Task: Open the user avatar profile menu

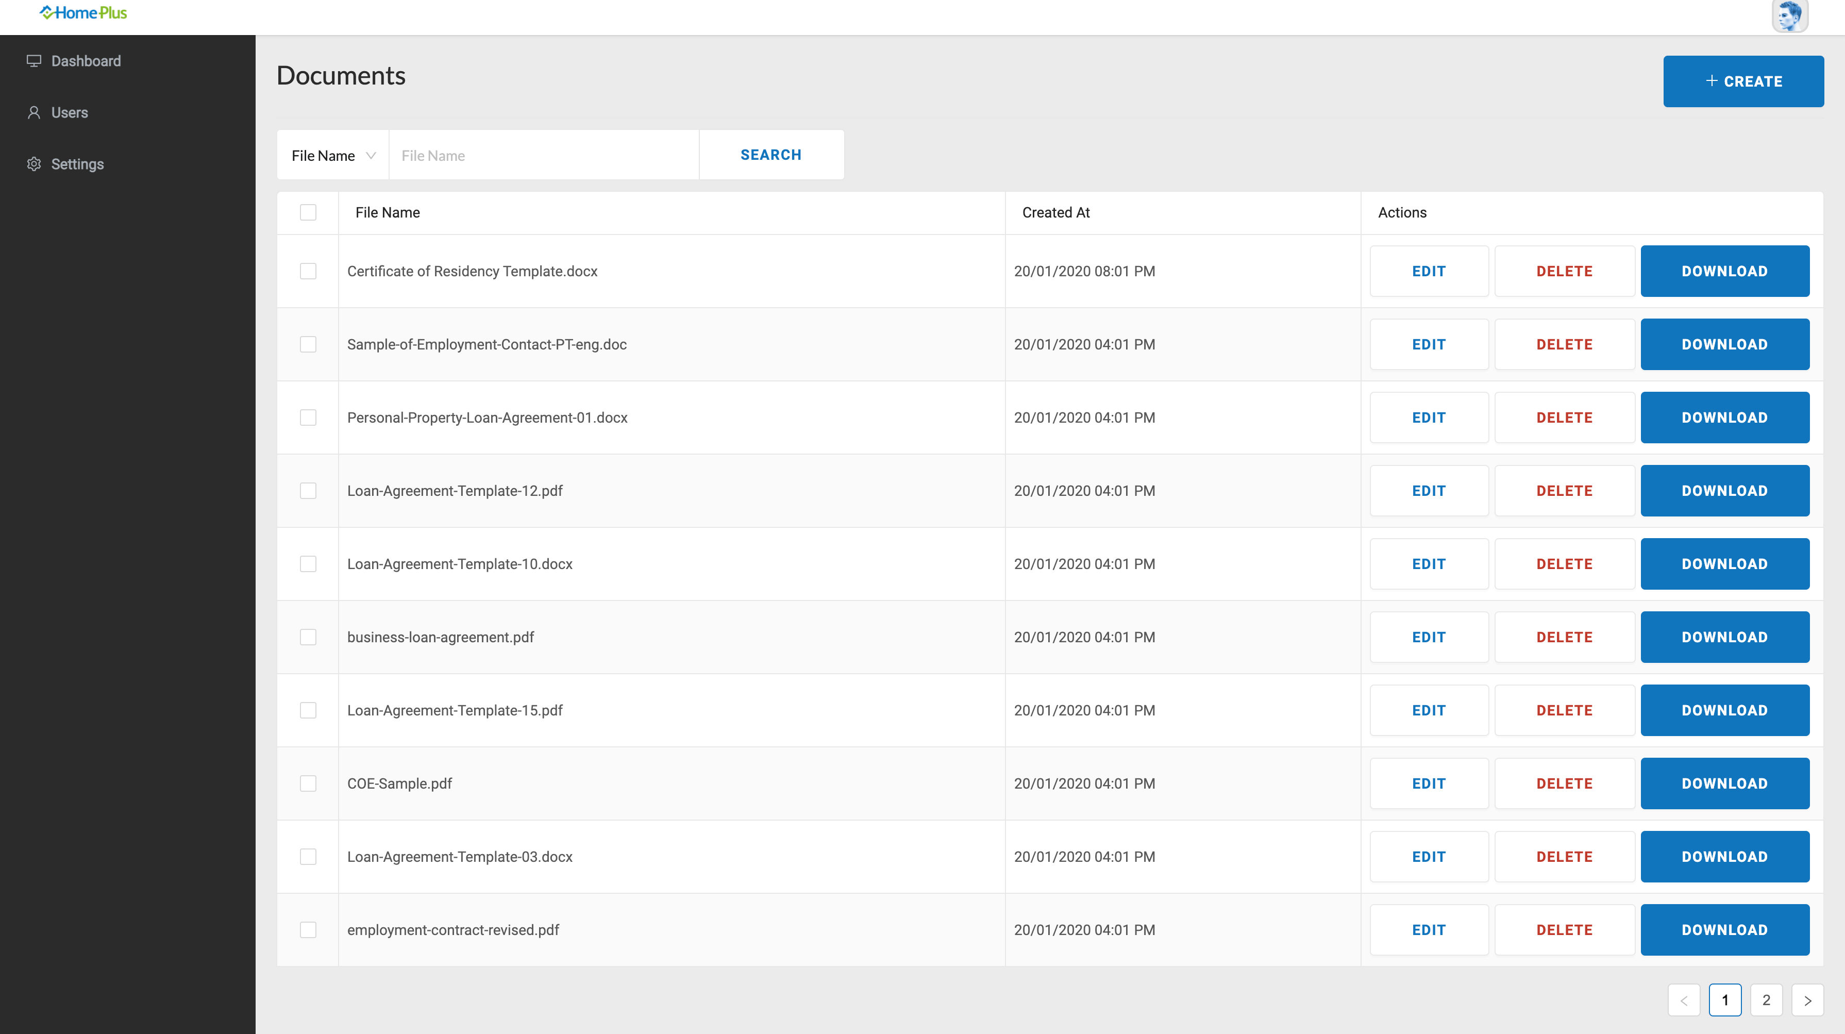Action: click(1790, 16)
